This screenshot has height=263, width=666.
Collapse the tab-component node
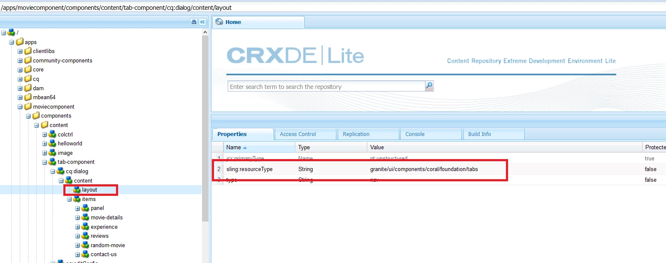(45, 162)
